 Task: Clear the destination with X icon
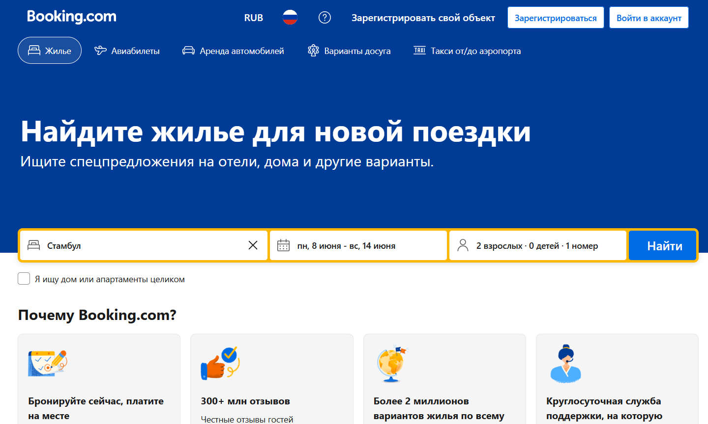click(x=253, y=245)
